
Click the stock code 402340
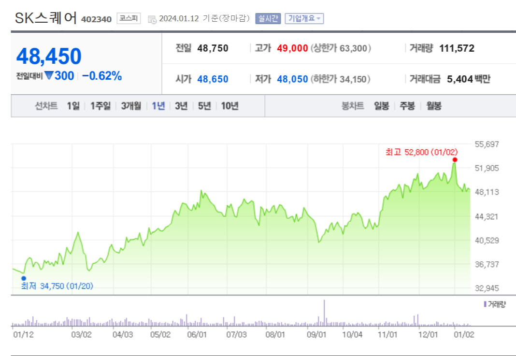pos(97,19)
